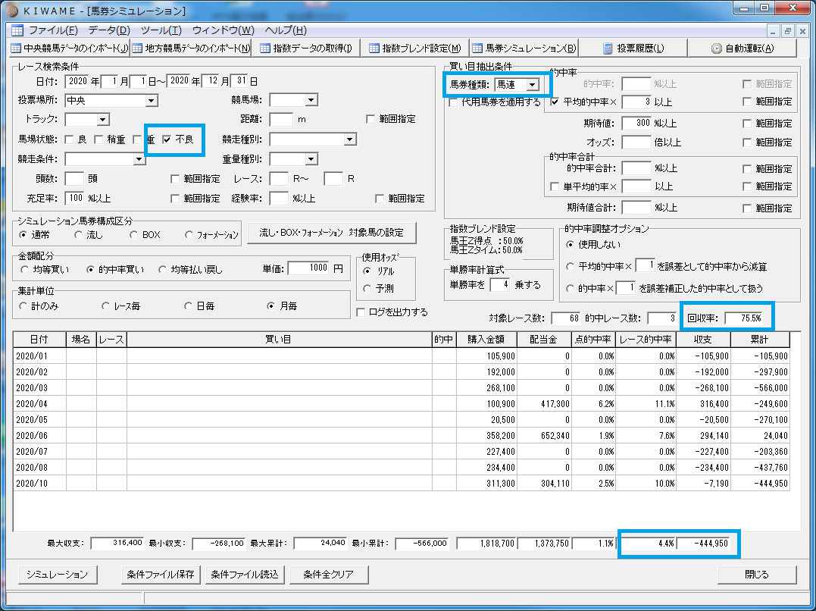Check 範囲指定 next to 距離
This screenshot has width=816, height=611.
point(370,119)
